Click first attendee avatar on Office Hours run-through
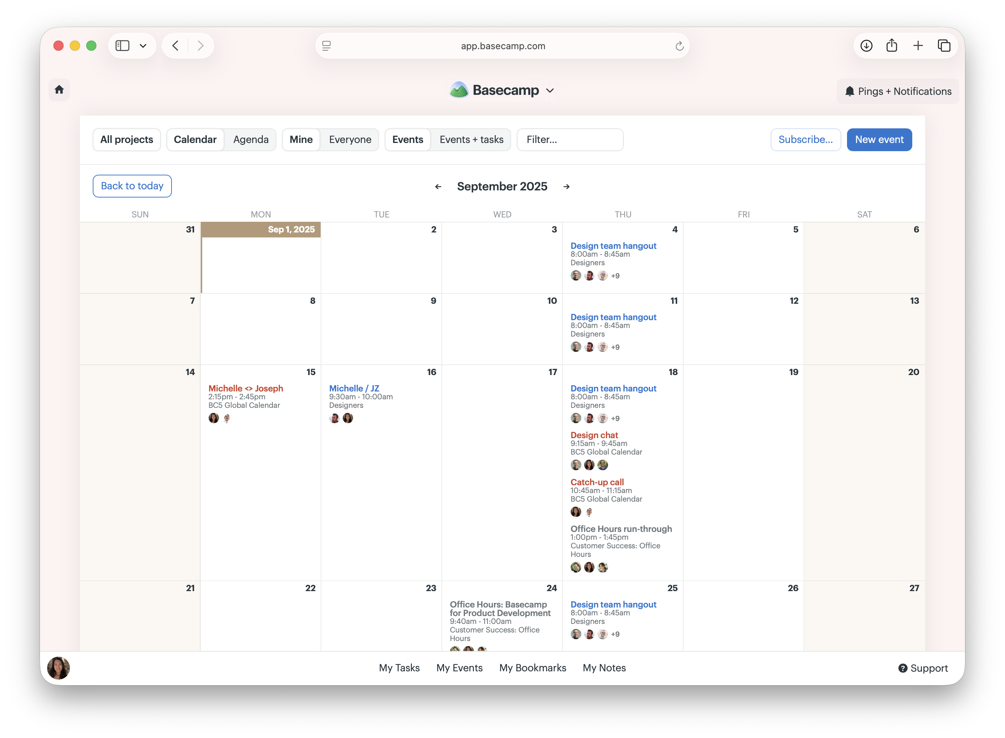Screen dimensions: 1005x738 [x=576, y=567]
